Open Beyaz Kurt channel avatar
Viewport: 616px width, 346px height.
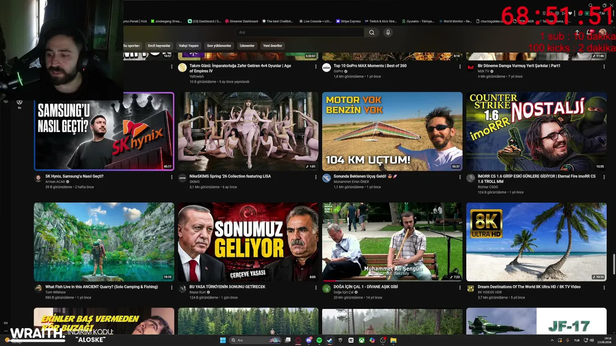[x=182, y=289]
